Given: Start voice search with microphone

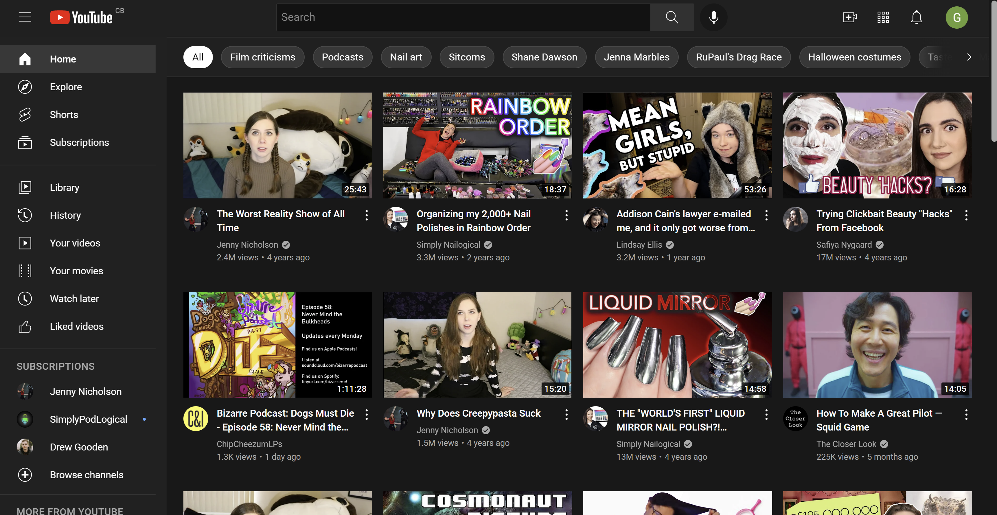Looking at the screenshot, I should coord(714,17).
